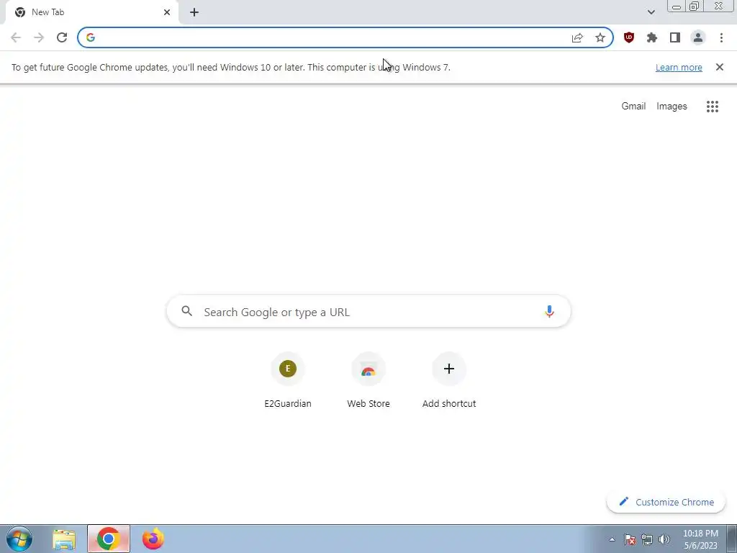Bookmark this tab with the star
Image resolution: width=737 pixels, height=553 pixels.
click(x=600, y=37)
